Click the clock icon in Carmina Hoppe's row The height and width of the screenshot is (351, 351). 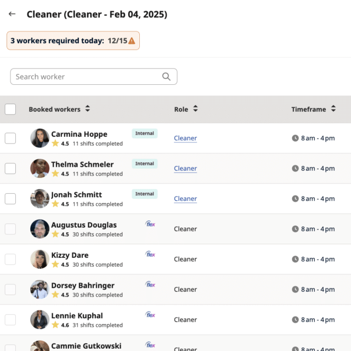[296, 138]
